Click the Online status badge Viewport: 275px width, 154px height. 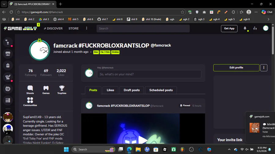[x=115, y=52]
